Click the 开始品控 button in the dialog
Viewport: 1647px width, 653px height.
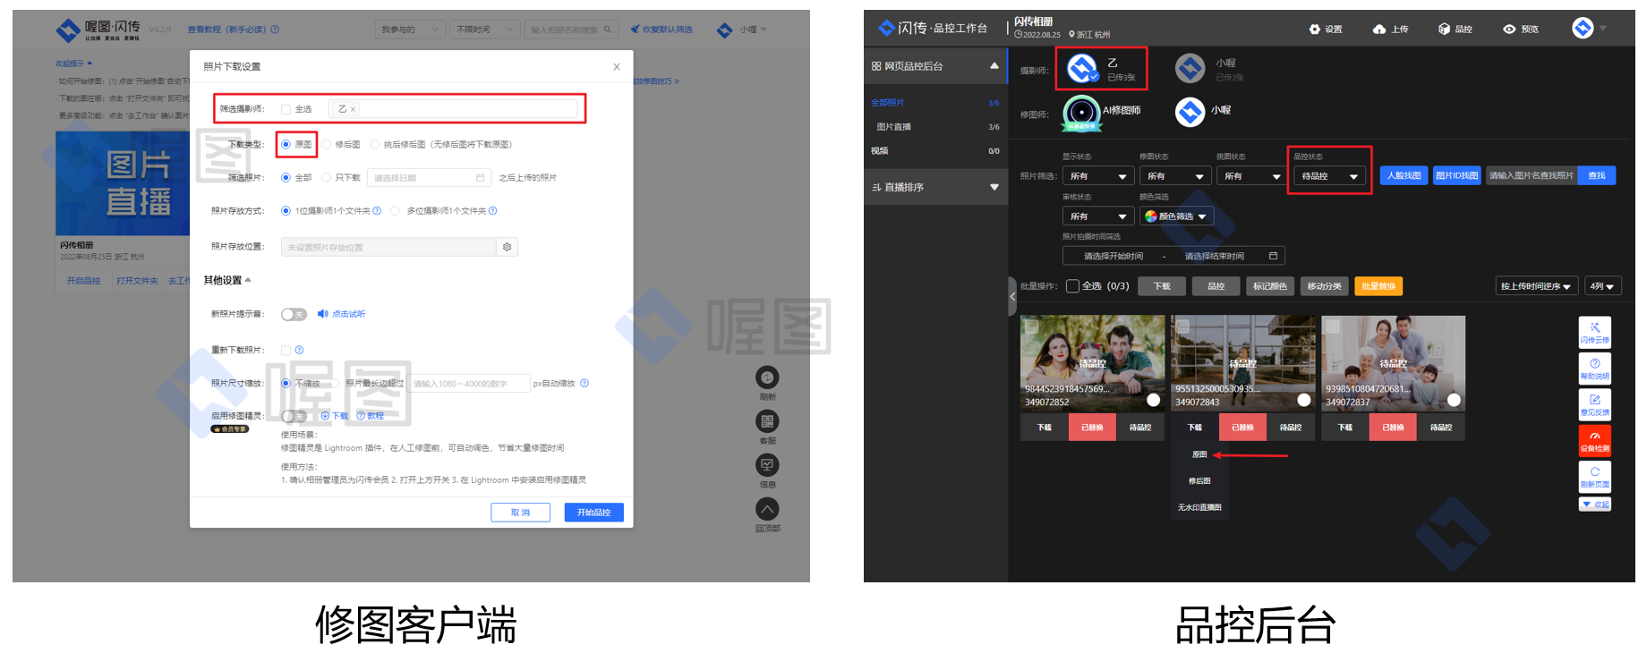point(593,513)
